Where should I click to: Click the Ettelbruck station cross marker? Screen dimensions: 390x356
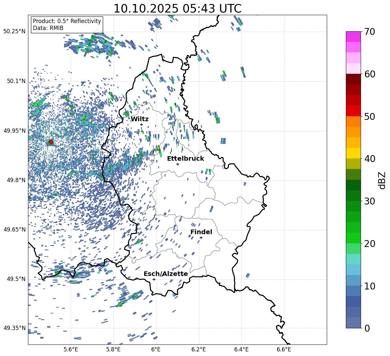178,164
